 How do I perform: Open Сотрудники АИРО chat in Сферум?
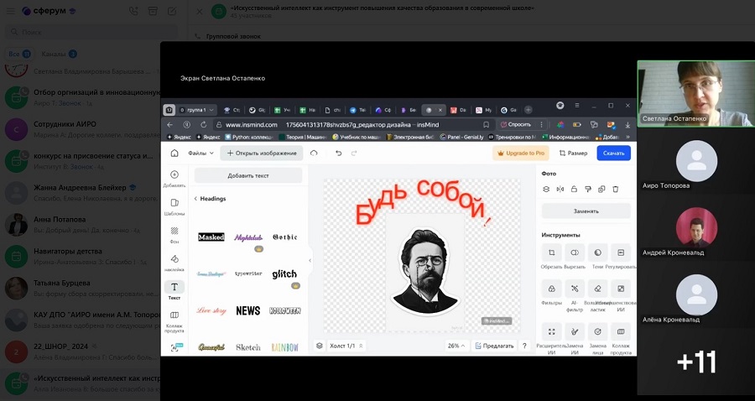tap(82, 129)
